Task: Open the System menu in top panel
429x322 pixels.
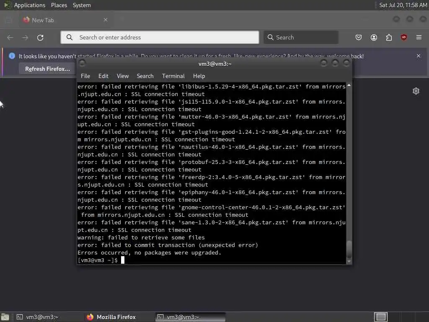Action: pyautogui.click(x=82, y=5)
